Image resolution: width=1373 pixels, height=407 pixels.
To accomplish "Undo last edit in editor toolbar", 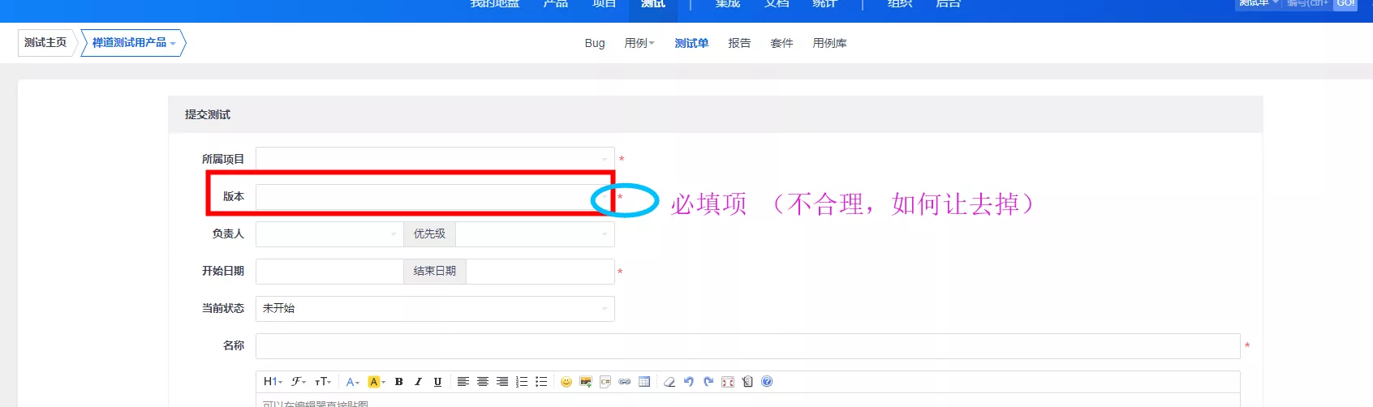I will pos(689,382).
